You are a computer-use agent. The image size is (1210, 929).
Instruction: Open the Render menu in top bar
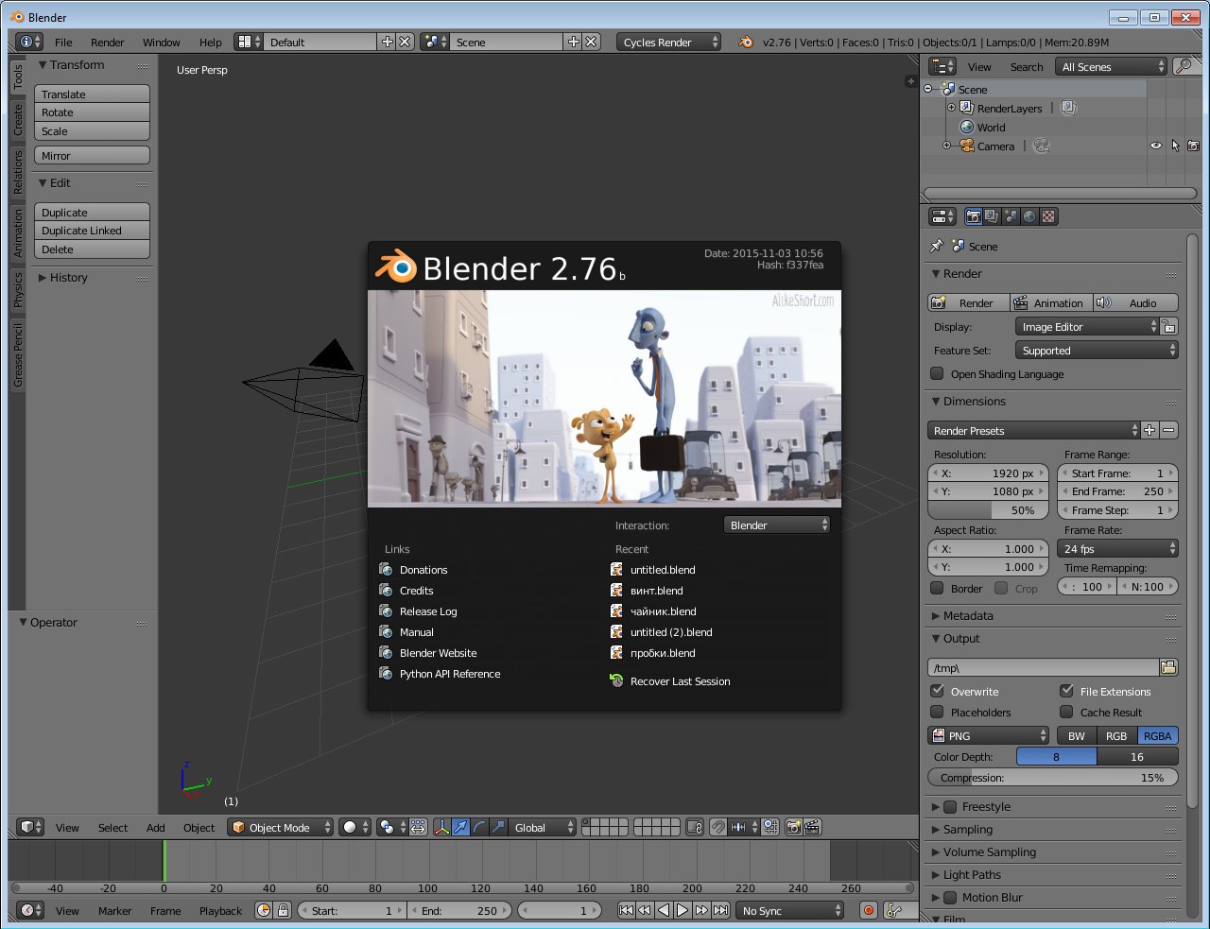point(108,42)
